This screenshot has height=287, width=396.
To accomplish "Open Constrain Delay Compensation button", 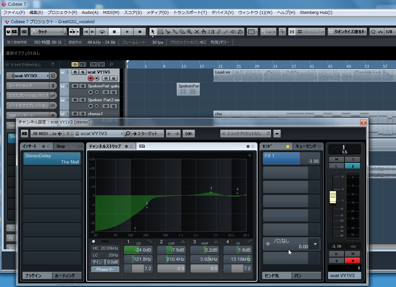I will pos(24,32).
